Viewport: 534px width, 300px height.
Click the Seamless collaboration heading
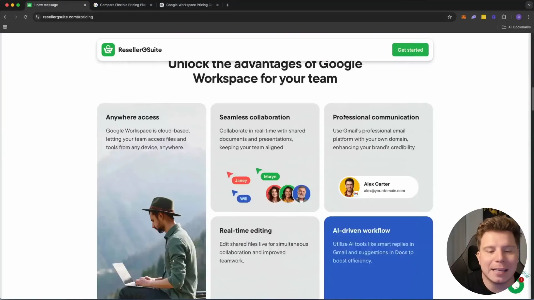(x=254, y=117)
